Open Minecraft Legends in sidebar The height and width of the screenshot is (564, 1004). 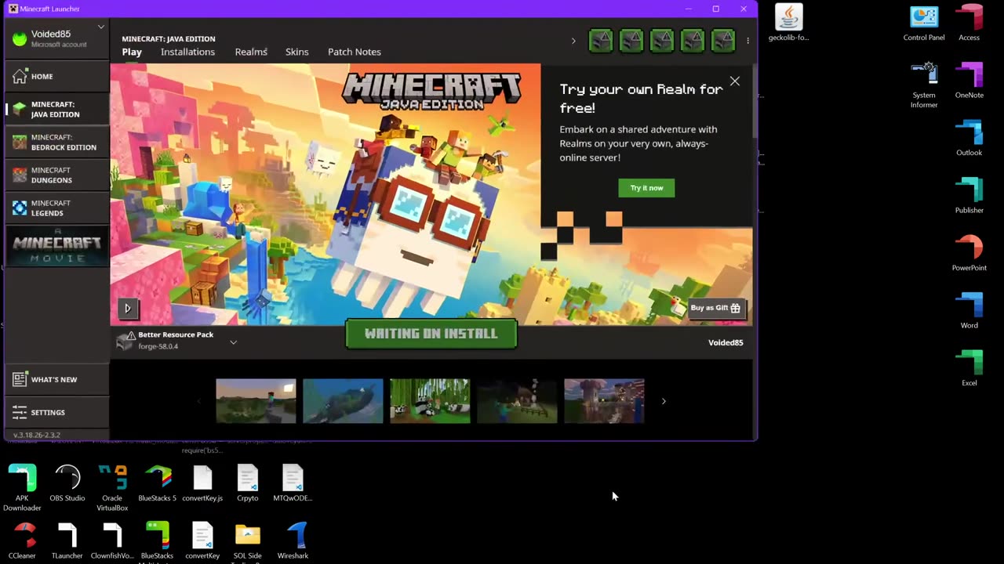click(x=56, y=208)
